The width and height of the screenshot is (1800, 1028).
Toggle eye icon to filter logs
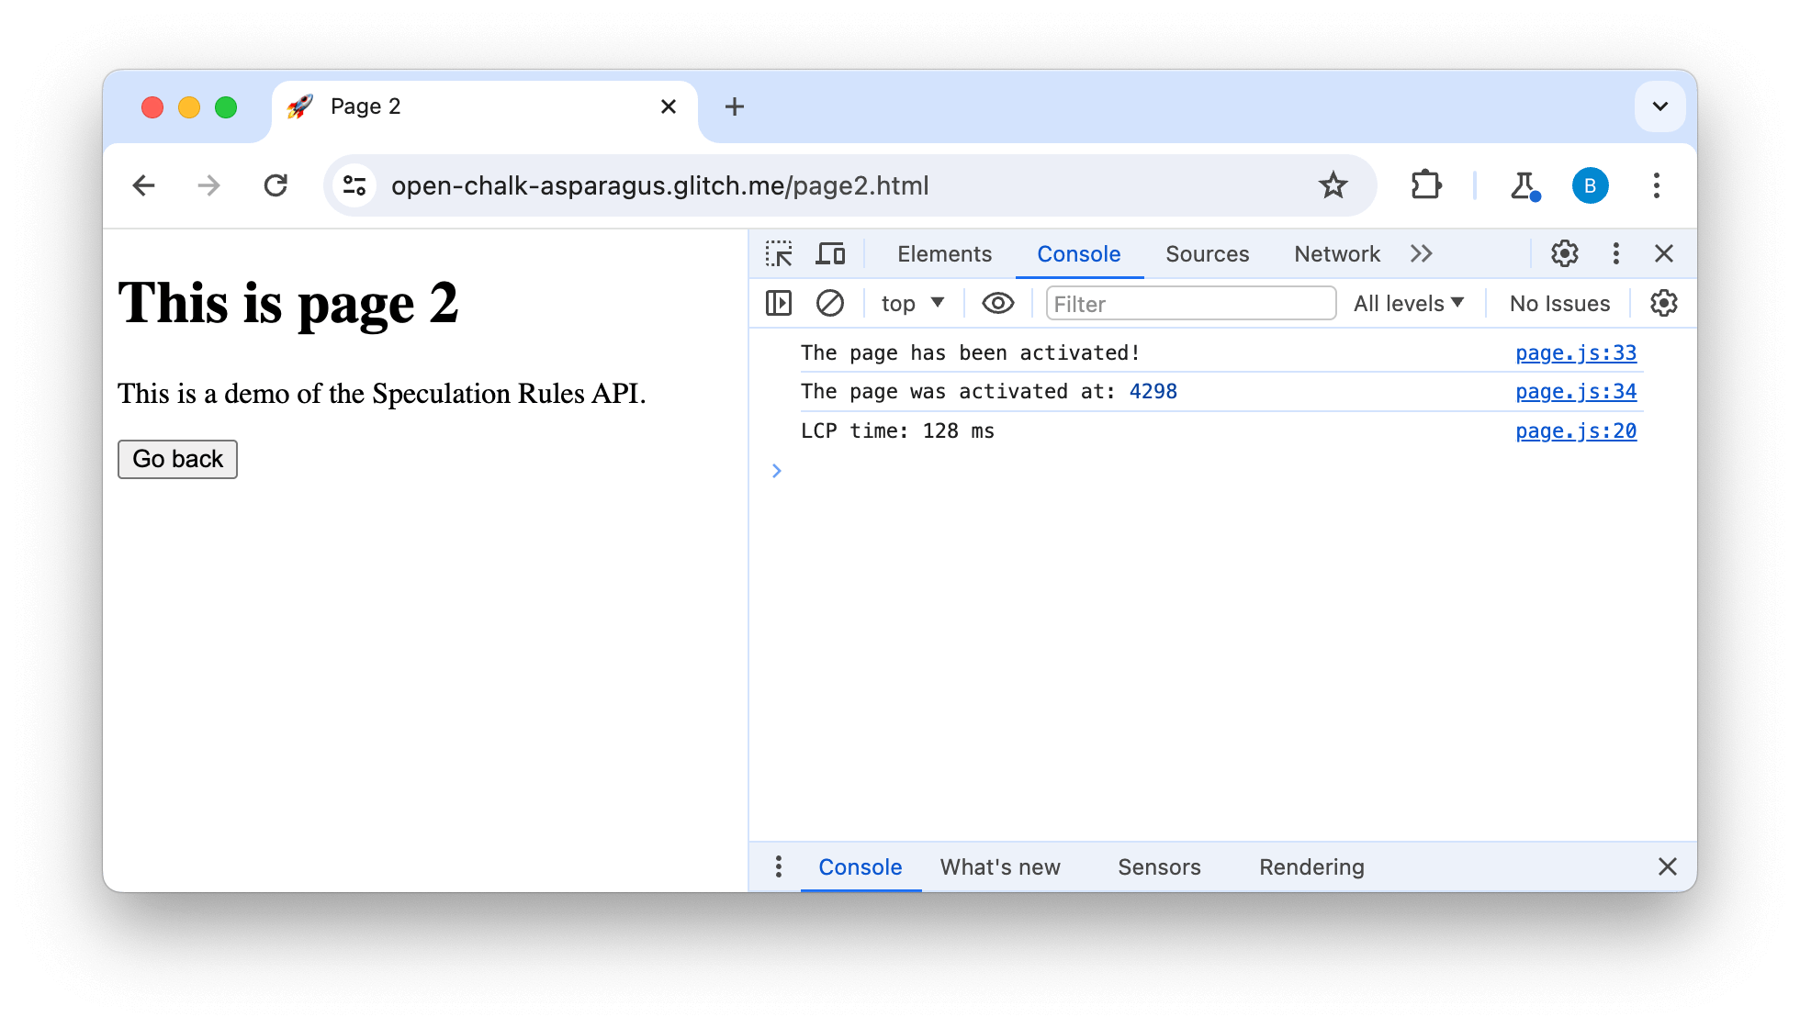point(997,303)
